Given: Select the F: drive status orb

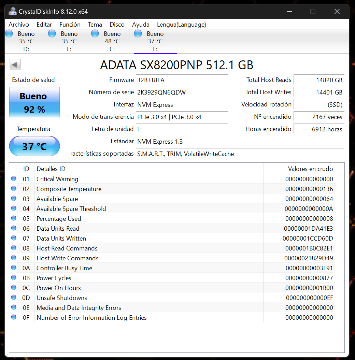Looking at the screenshot, I should 138,33.
